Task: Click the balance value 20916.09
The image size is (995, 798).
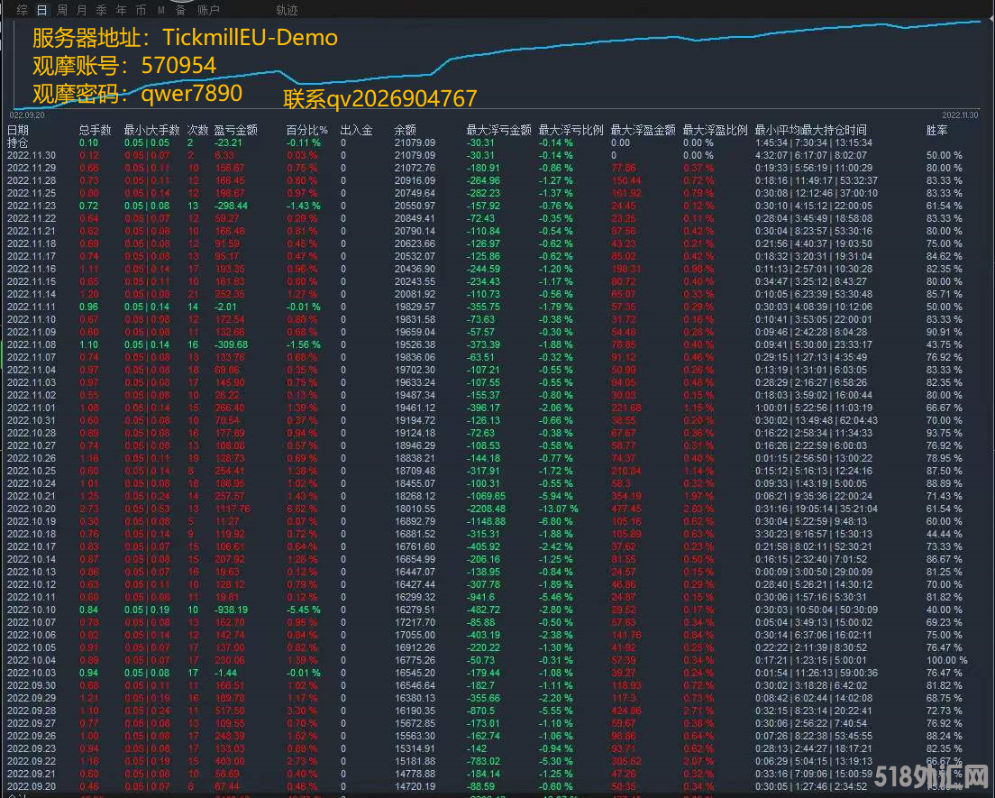Action: (415, 180)
